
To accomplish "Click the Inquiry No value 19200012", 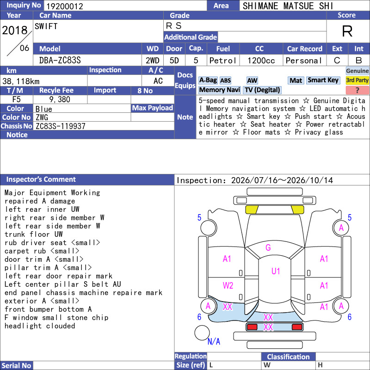I will [x=64, y=6].
